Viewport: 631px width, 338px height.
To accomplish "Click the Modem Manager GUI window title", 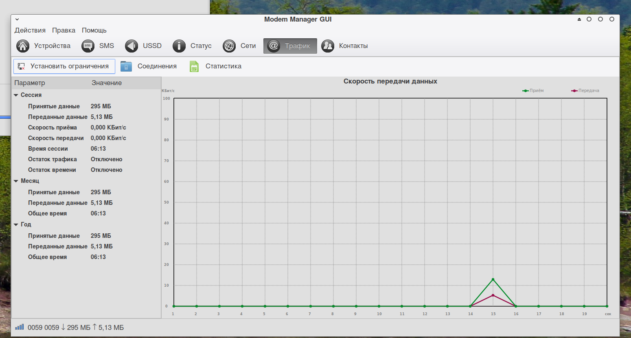I will [x=298, y=19].
